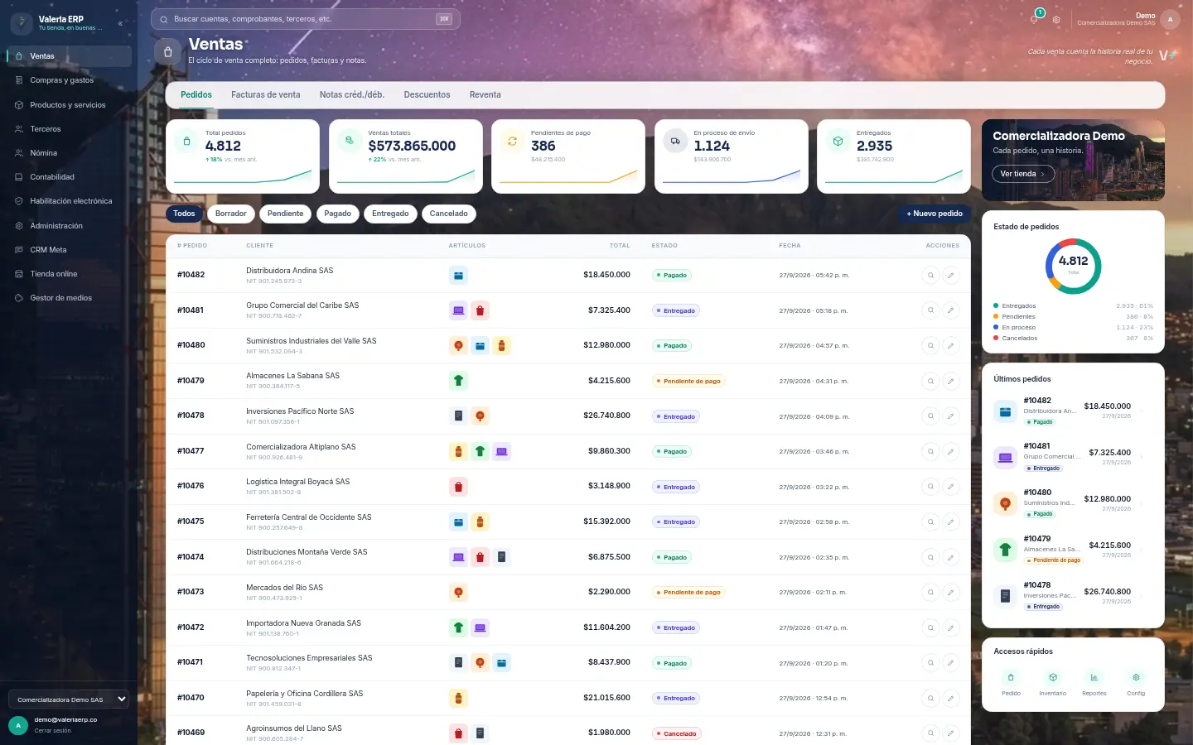The width and height of the screenshot is (1193, 745).
Task: Edit order #10481 with the pencil icon
Action: pyautogui.click(x=951, y=310)
